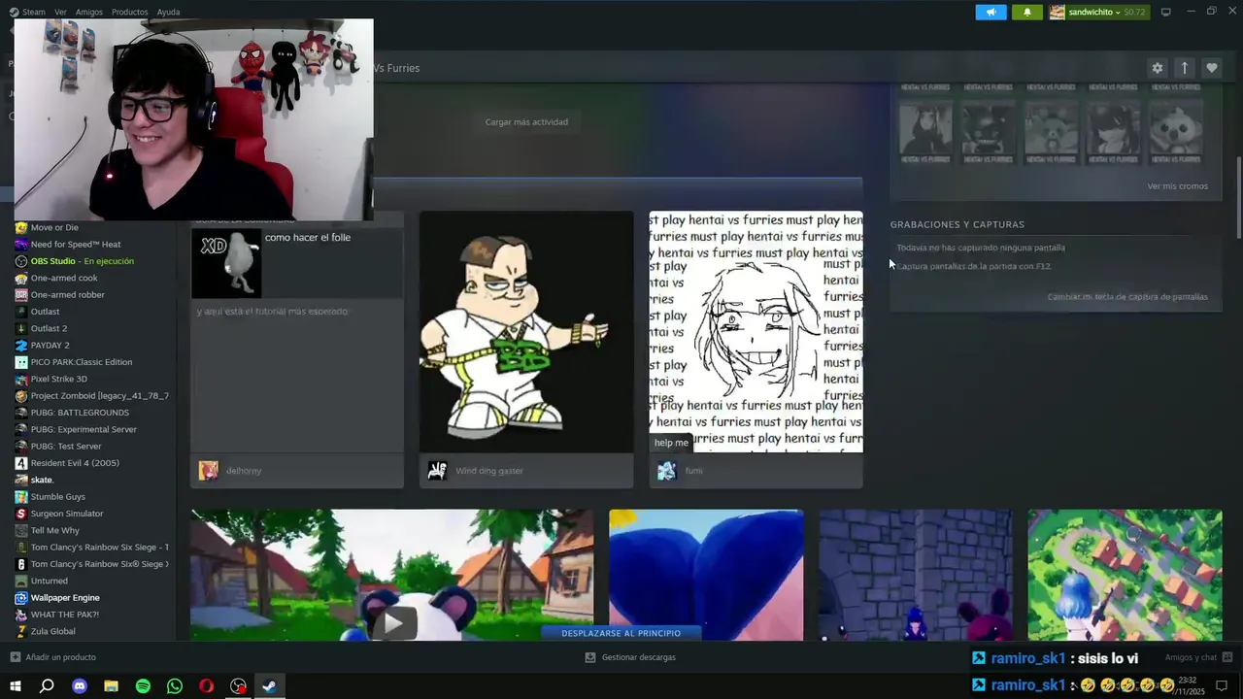This screenshot has width=1243, height=699.
Task: Click the Zula Global game icon
Action: pyautogui.click(x=21, y=631)
